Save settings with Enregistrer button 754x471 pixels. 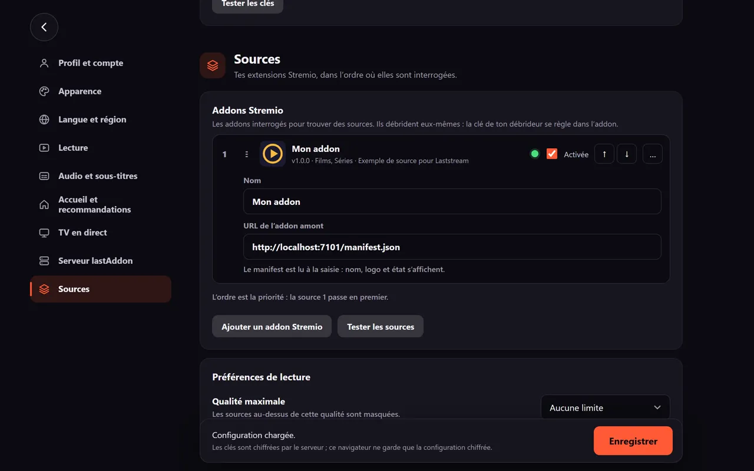[x=633, y=441]
